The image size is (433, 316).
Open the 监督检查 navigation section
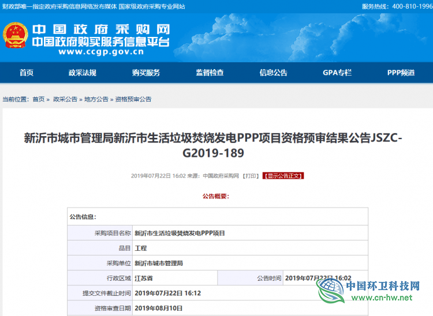coord(210,73)
